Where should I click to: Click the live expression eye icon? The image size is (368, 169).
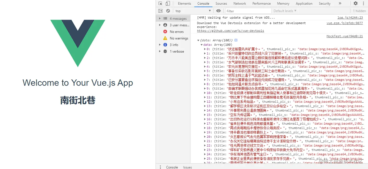click(218, 11)
